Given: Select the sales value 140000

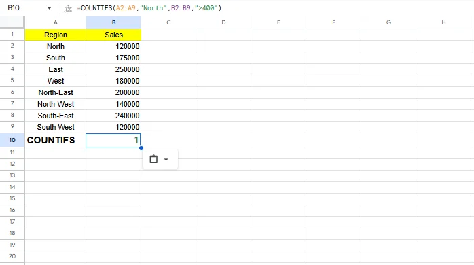Looking at the screenshot, I should (113, 104).
